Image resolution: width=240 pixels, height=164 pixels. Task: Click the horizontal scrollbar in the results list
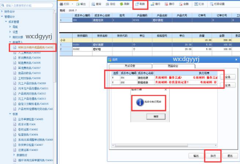151,145
